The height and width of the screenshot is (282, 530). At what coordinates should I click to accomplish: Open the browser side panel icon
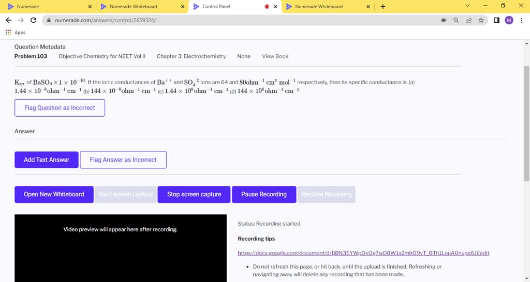pos(496,20)
